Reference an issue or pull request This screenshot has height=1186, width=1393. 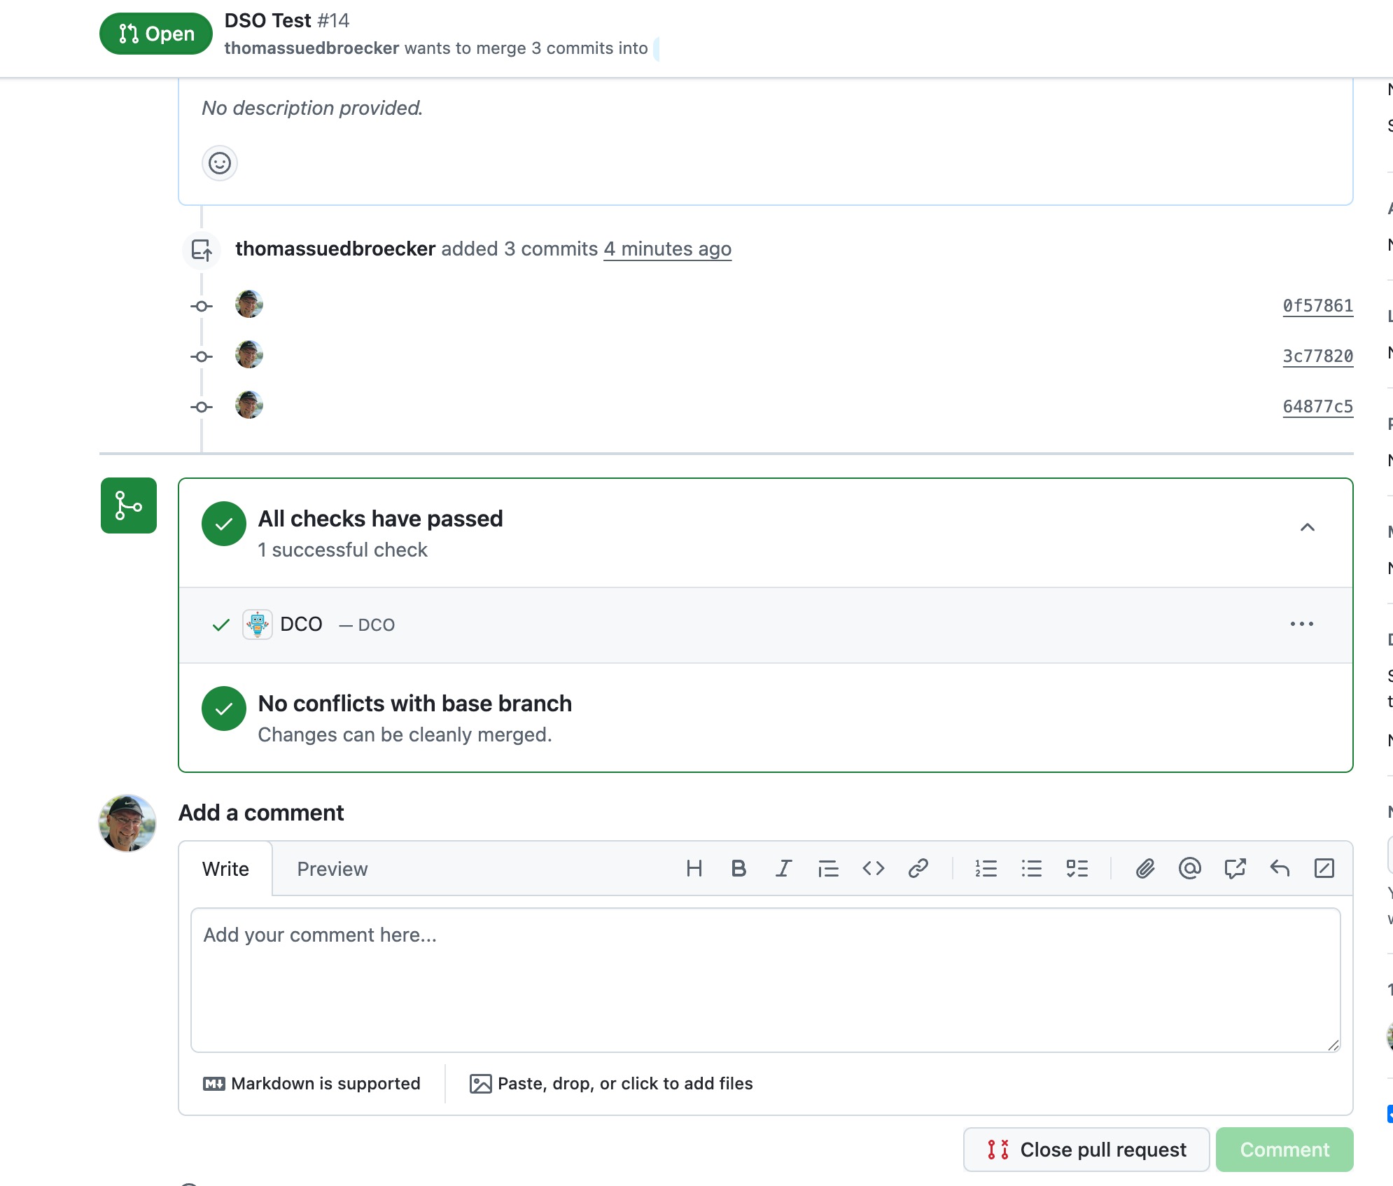click(x=1235, y=869)
